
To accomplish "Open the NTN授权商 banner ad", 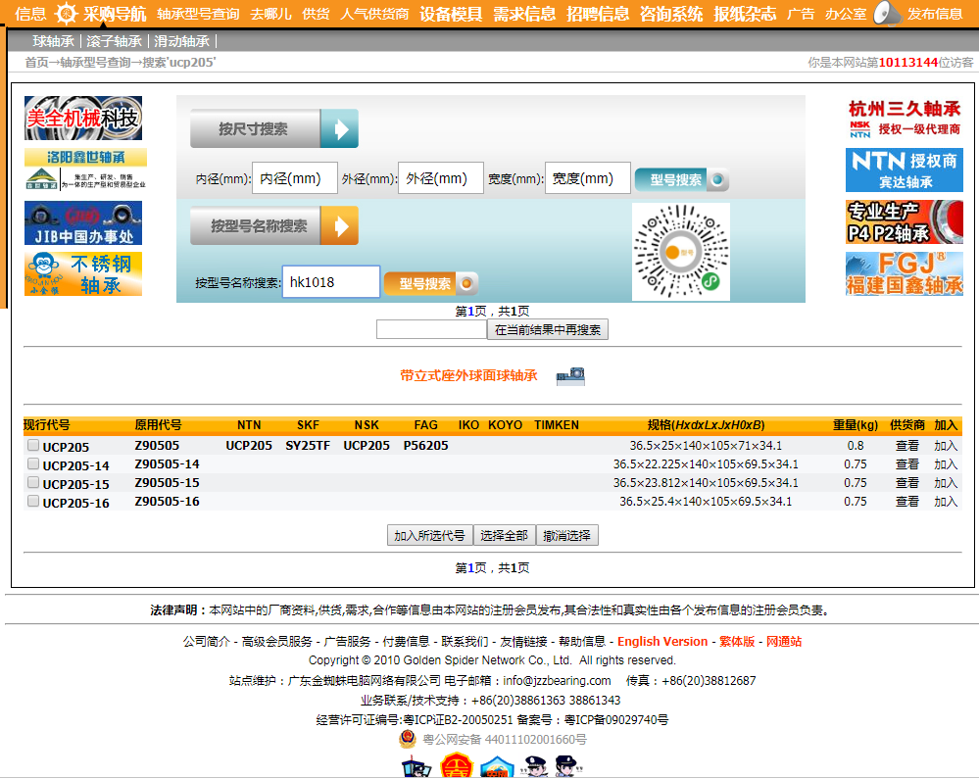I will click(905, 170).
